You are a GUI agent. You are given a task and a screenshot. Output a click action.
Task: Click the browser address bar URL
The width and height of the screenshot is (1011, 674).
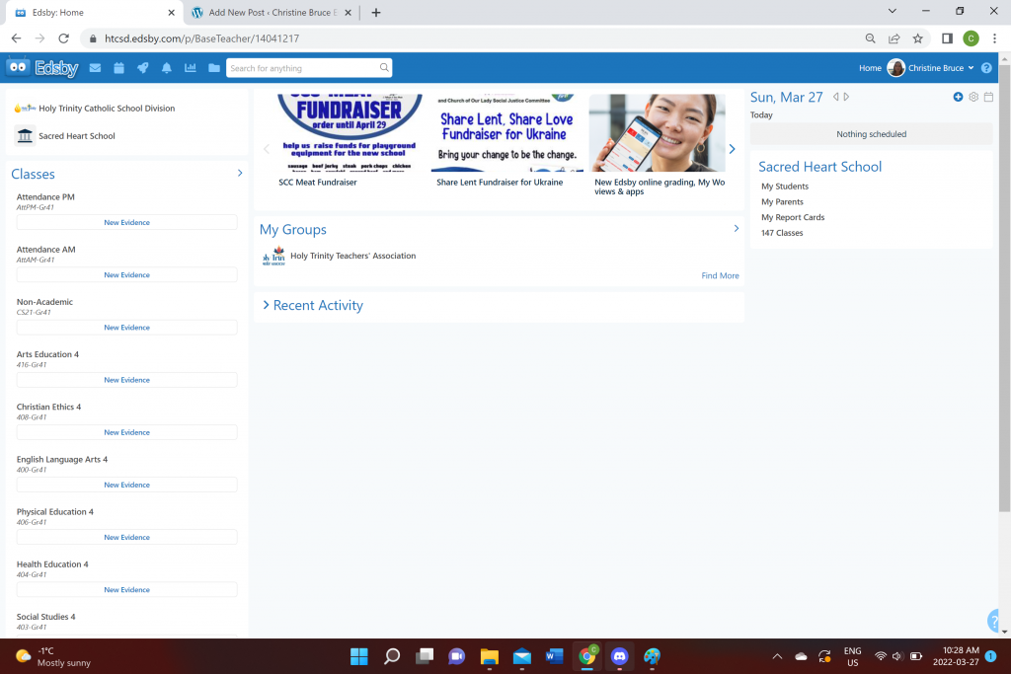201,38
